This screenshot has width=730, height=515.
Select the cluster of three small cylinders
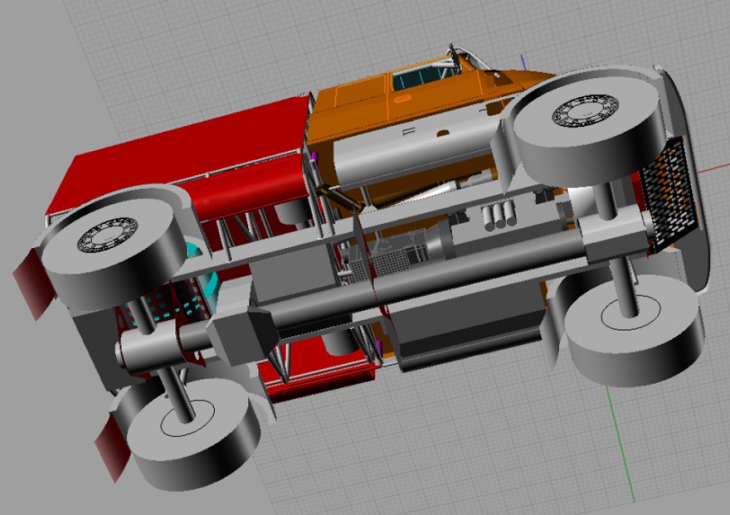[x=498, y=215]
